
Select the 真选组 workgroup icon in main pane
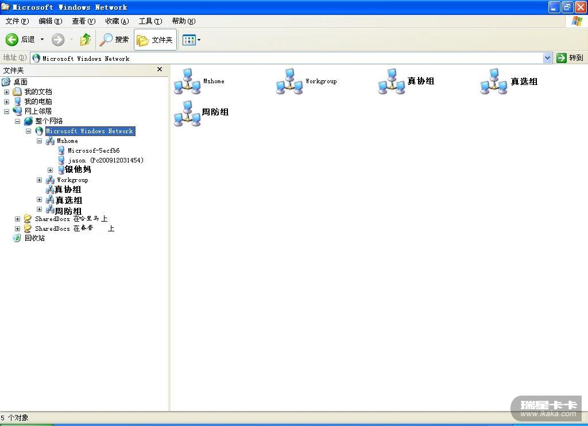(494, 81)
